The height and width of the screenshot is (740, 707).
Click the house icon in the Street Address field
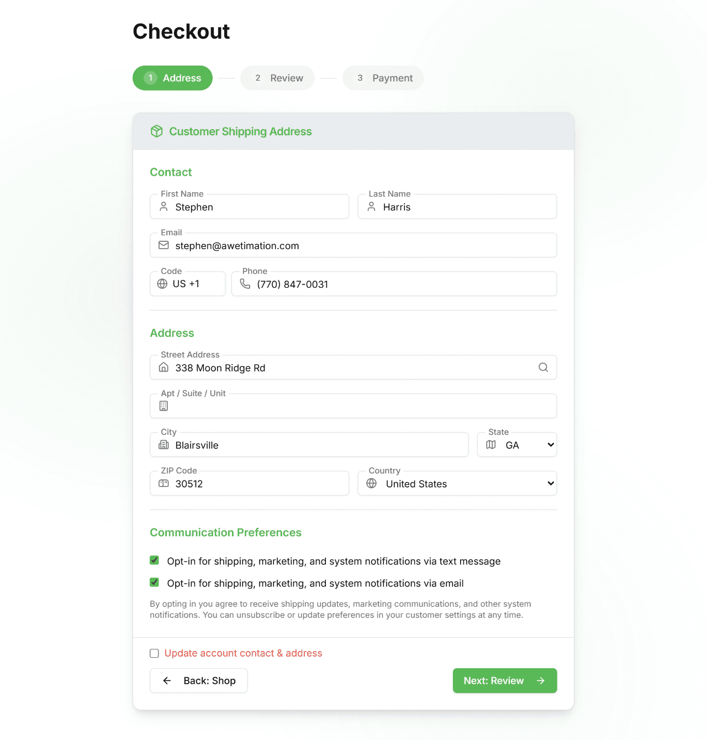(x=163, y=367)
